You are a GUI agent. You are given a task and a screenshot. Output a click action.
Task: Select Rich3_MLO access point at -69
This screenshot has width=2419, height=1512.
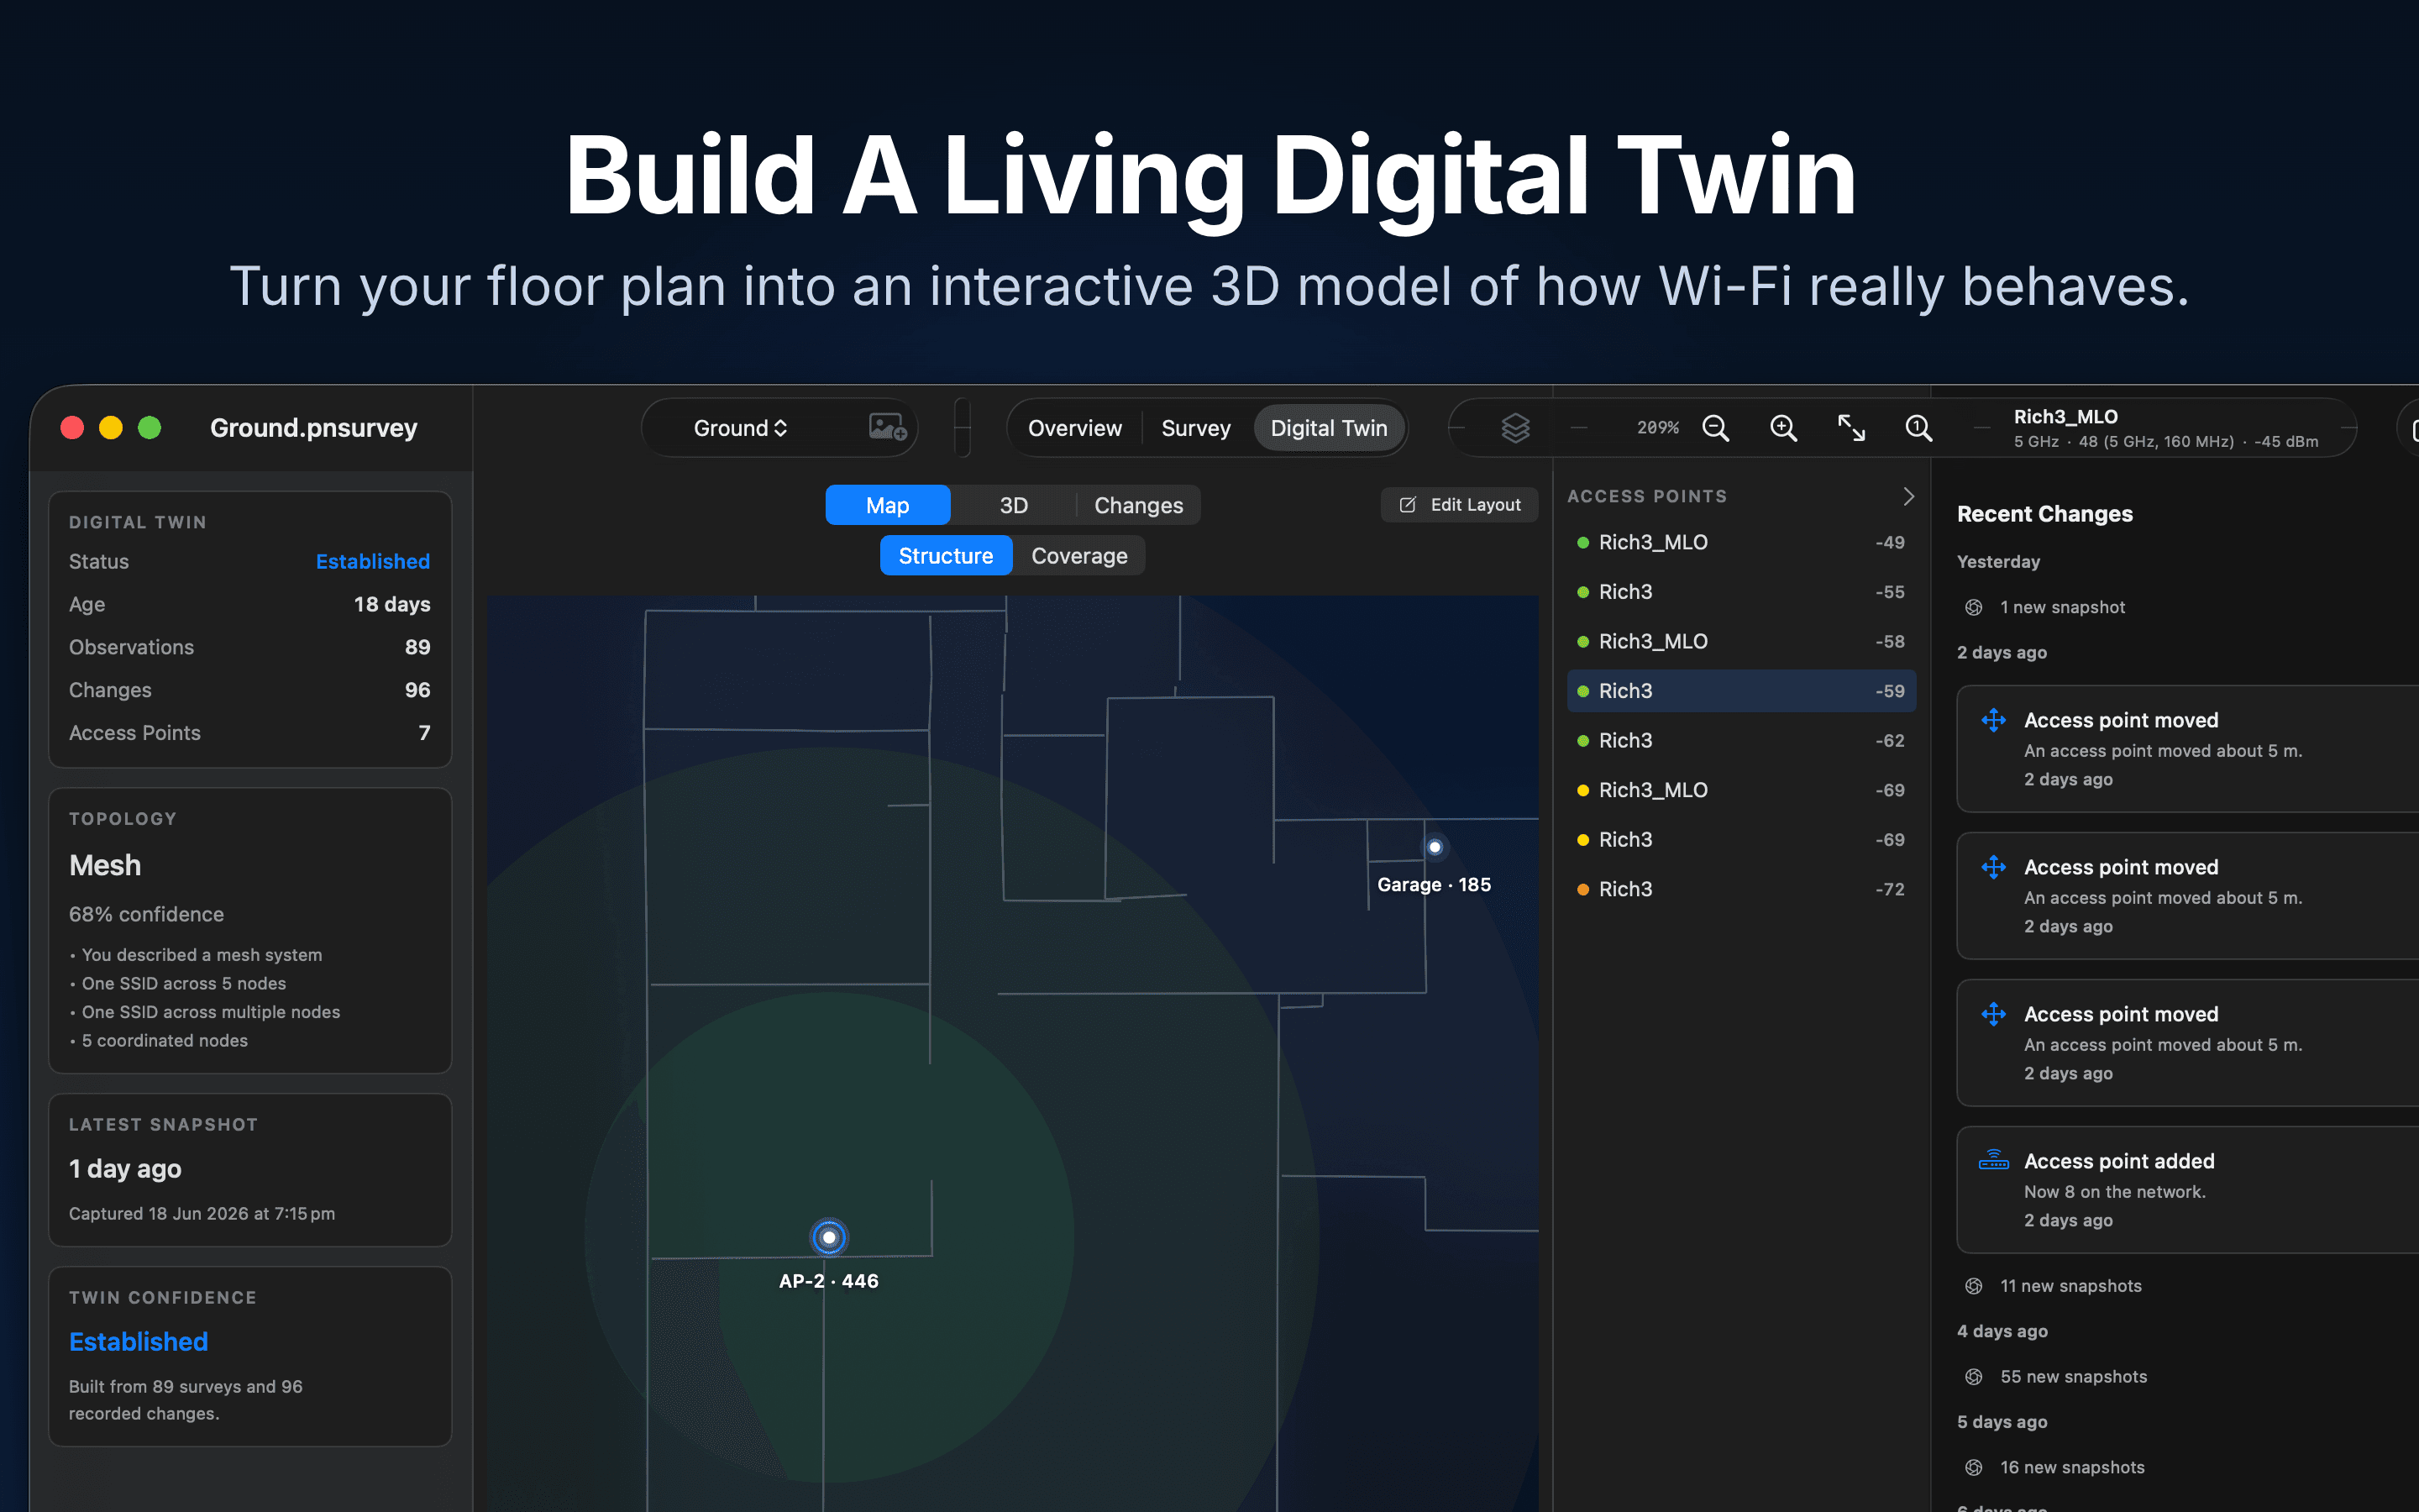click(x=1741, y=790)
